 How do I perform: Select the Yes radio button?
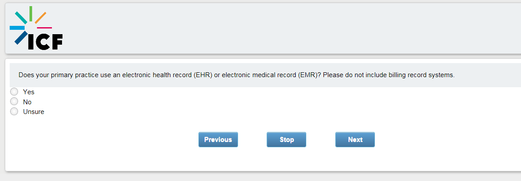point(14,92)
